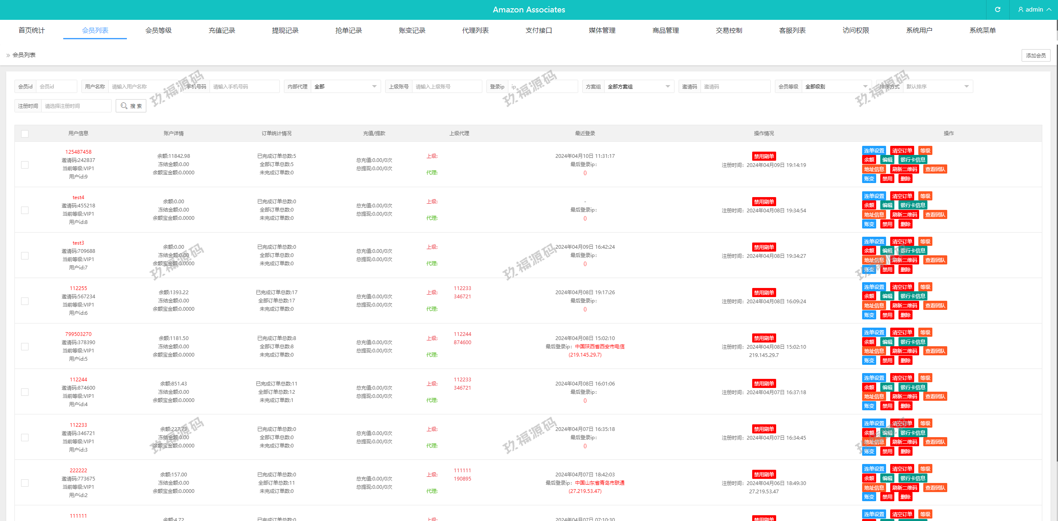Click the breadcrumb arrow before 会员列表
The height and width of the screenshot is (521, 1058).
(x=8, y=55)
